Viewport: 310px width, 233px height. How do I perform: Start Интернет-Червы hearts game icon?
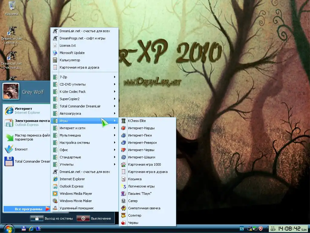(124, 150)
